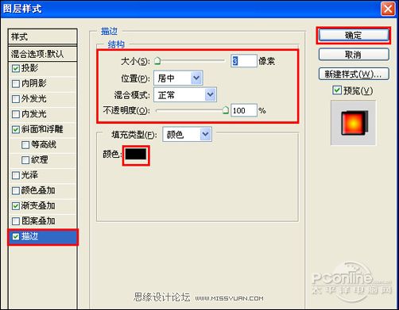Enable the 纹理 texture checkbox
The image size is (399, 310).
25,160
